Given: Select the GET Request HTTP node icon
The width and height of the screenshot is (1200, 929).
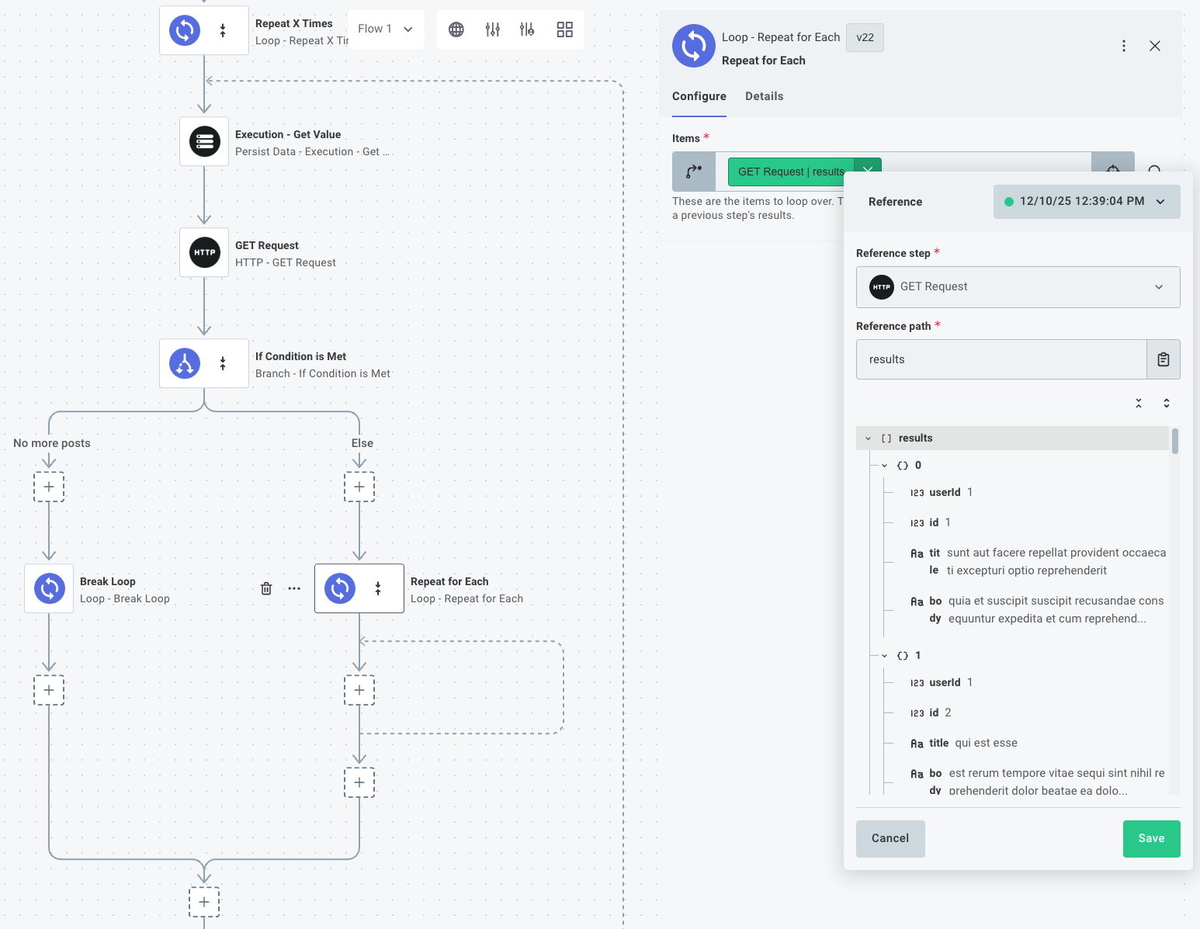Looking at the screenshot, I should (x=203, y=252).
